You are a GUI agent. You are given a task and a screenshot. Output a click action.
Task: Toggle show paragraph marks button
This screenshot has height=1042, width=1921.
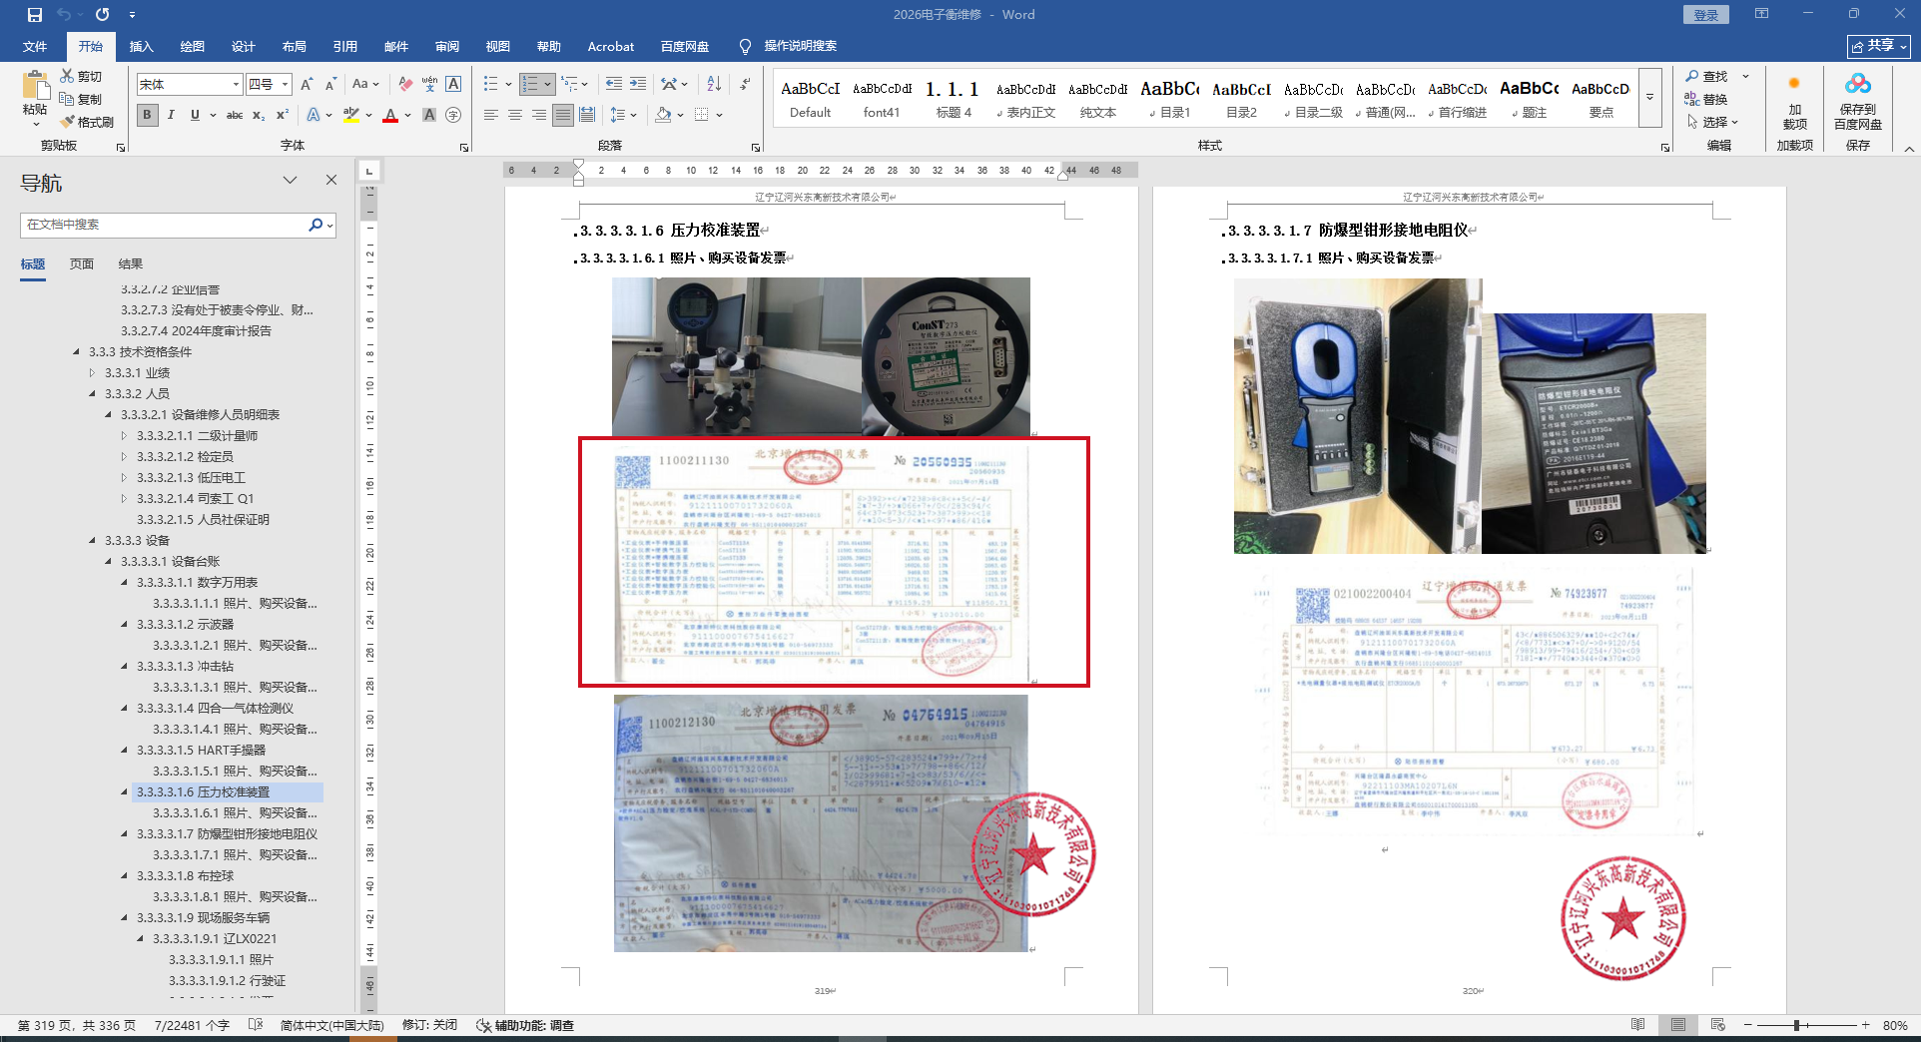(745, 84)
